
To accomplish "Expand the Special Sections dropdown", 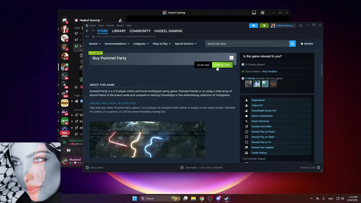I will [186, 44].
